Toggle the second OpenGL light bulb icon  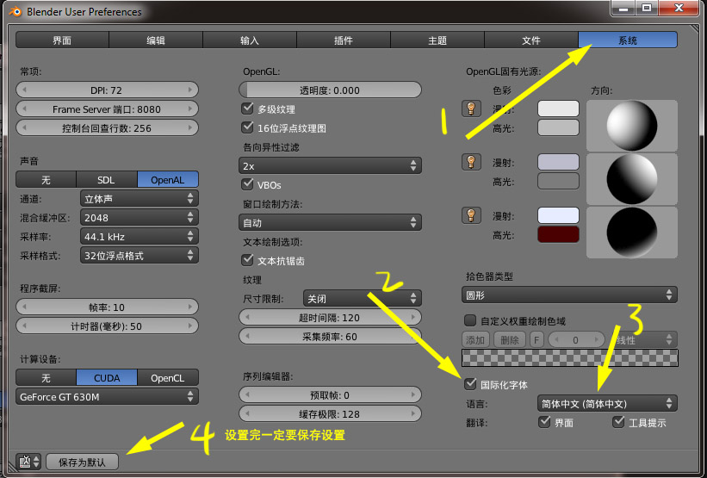(471, 161)
